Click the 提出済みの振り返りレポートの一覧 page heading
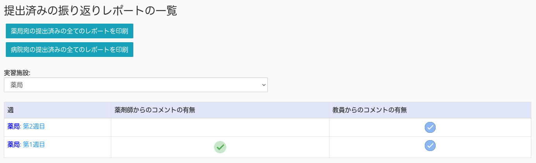 pyautogui.click(x=90, y=10)
